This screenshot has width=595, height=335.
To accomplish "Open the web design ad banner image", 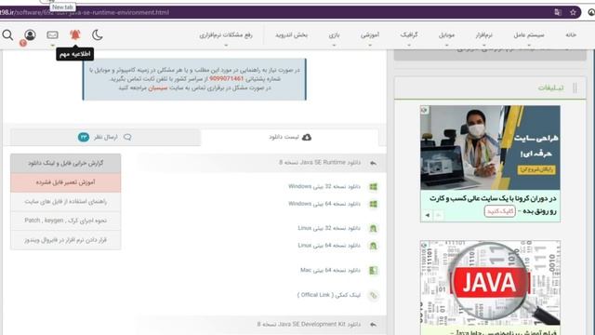I will (x=490, y=147).
